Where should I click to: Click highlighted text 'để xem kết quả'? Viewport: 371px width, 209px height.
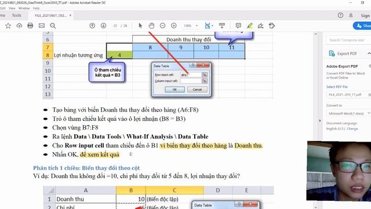click(100, 154)
